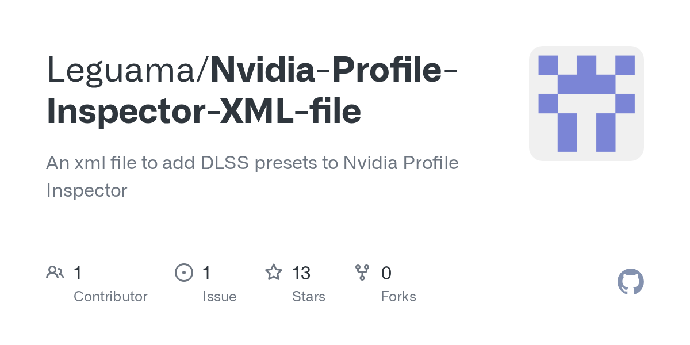Click the GitHub Octocat logo
The width and height of the screenshot is (690, 345).
point(630,282)
